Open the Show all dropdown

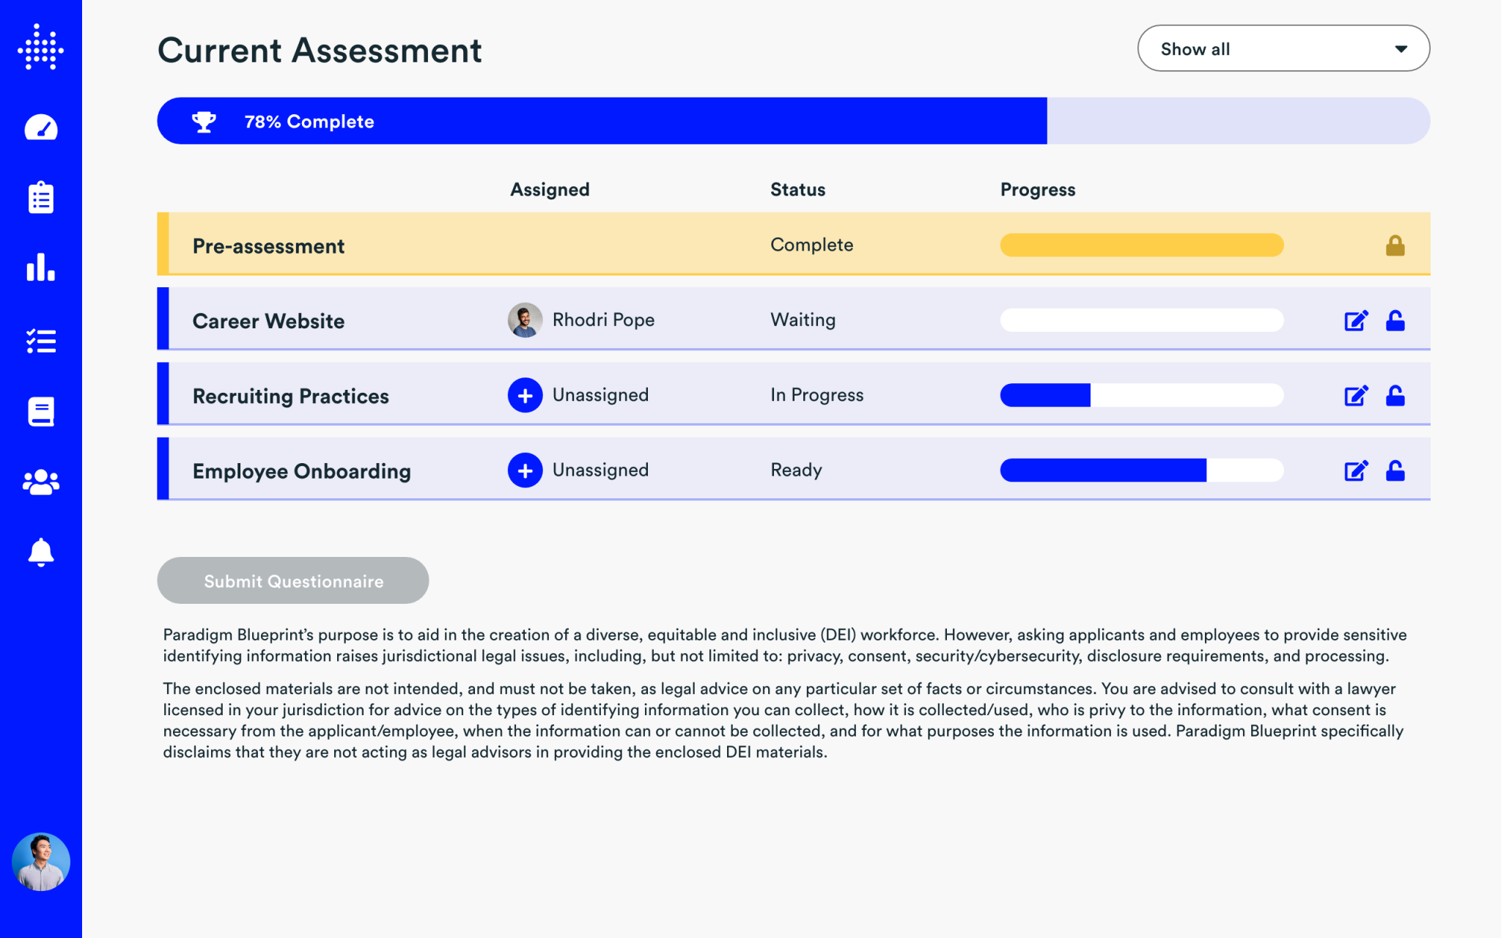click(x=1283, y=48)
